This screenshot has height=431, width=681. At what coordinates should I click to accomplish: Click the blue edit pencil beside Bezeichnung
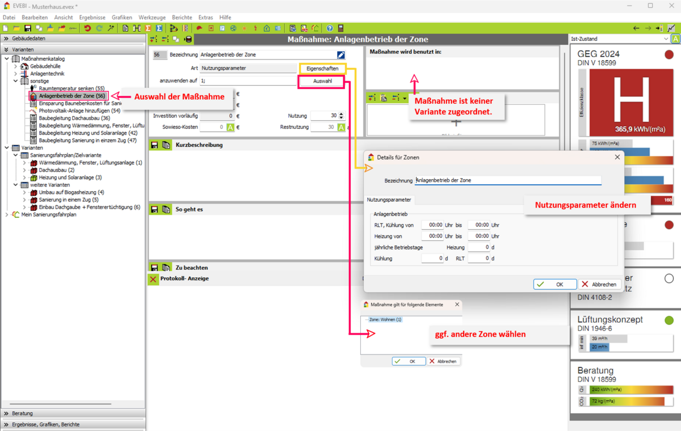pyautogui.click(x=340, y=55)
